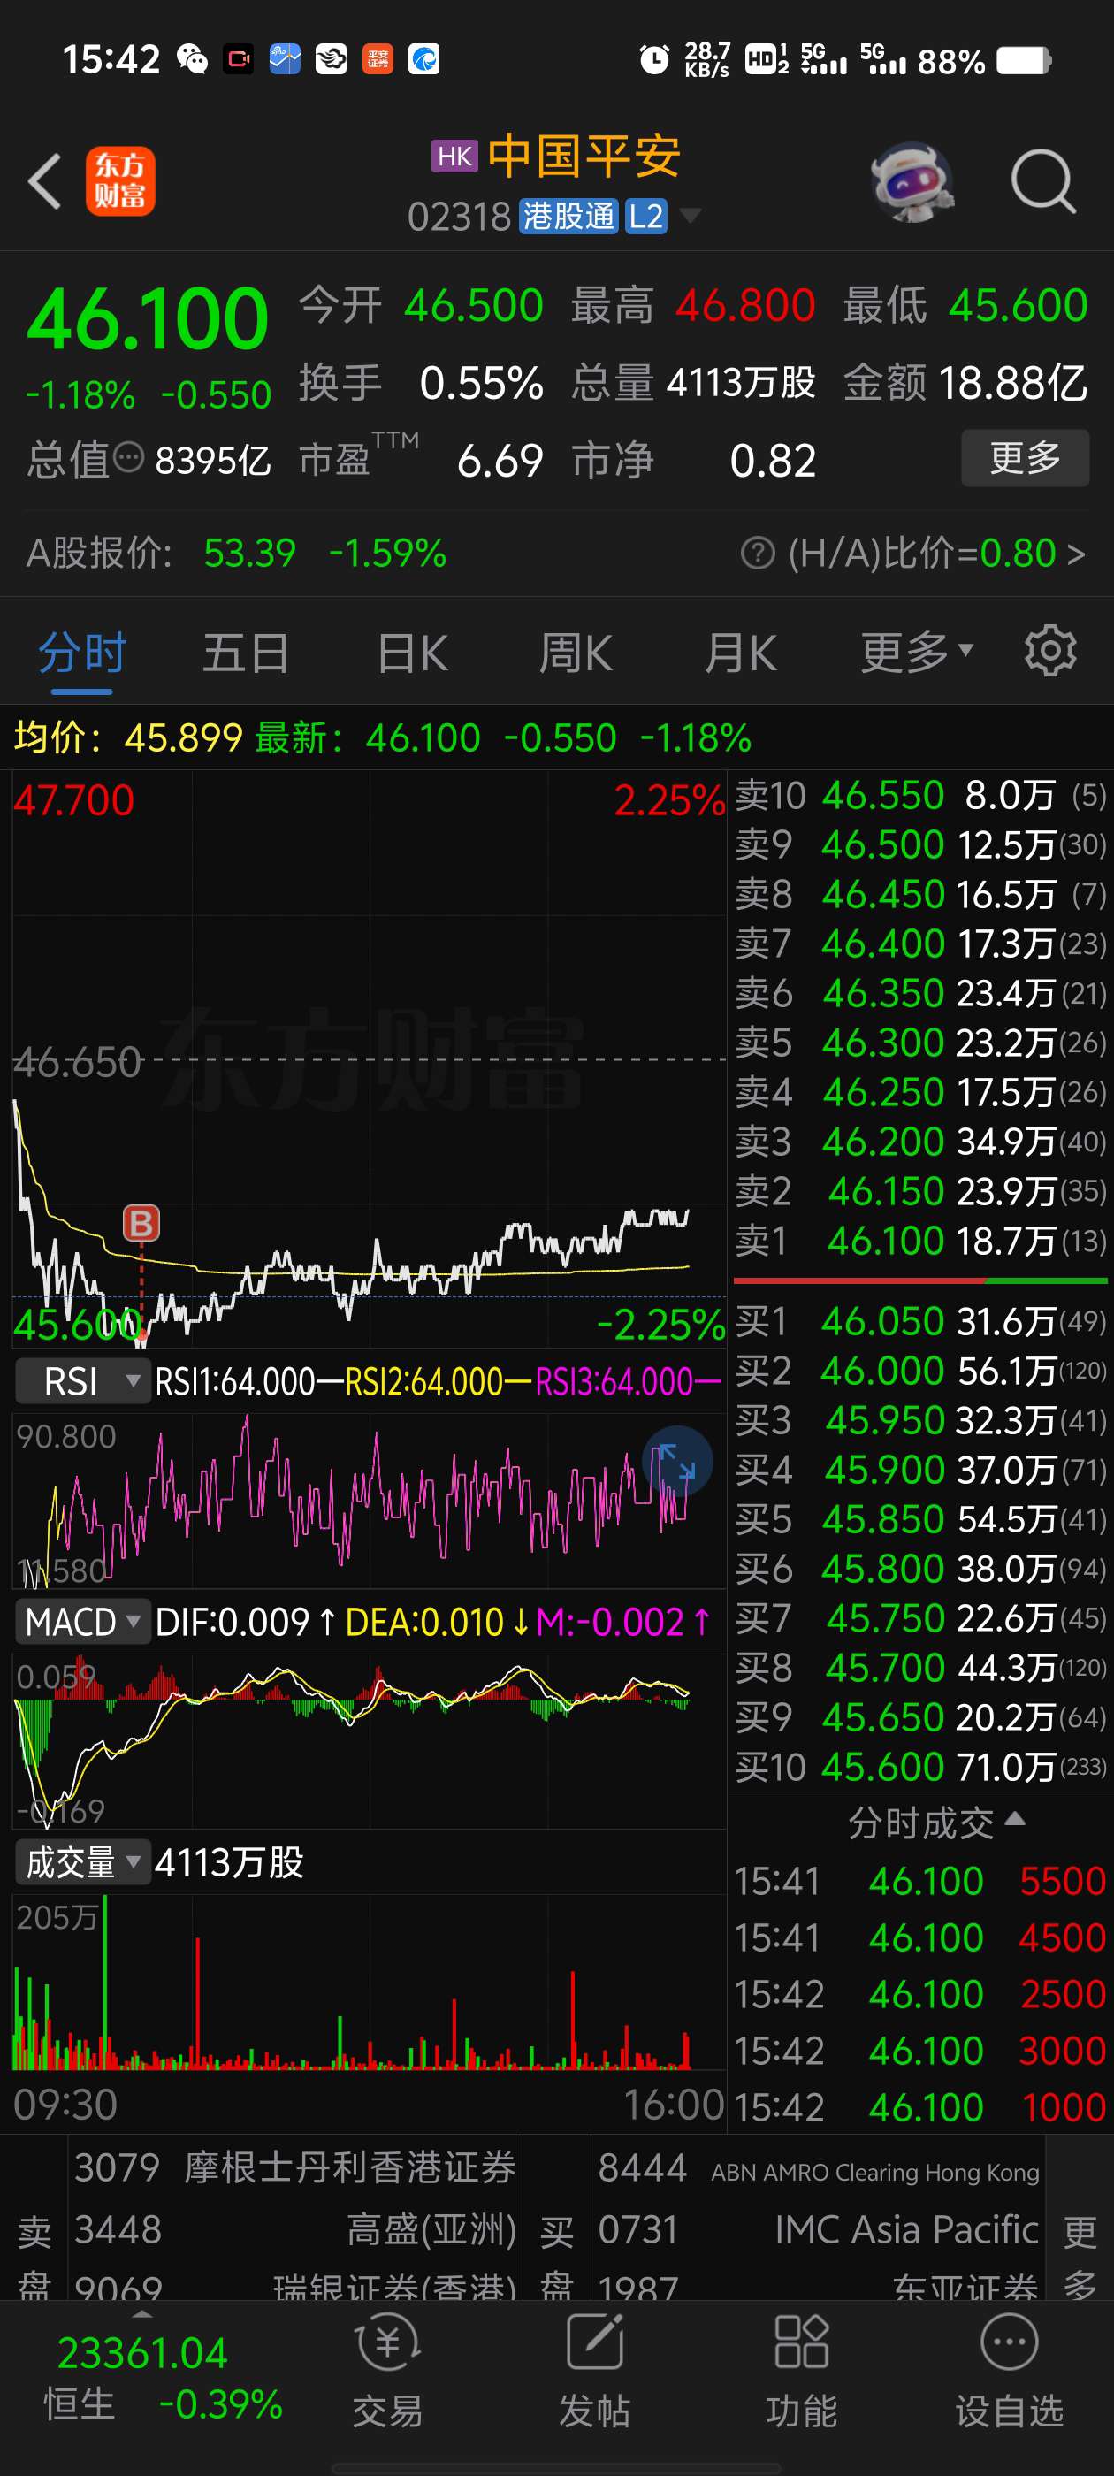Screen dimensions: 1114x2476
Task: Tap the 买1 46.050 order row
Action: click(919, 1320)
